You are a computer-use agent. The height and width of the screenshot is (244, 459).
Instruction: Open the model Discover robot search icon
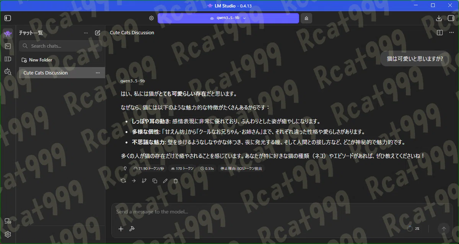tap(8, 72)
